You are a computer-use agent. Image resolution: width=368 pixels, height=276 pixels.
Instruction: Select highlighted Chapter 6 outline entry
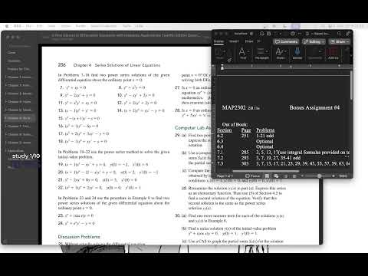tap(19, 118)
